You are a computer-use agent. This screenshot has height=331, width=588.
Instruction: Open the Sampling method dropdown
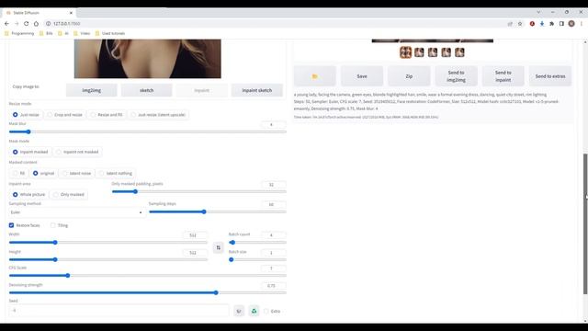(x=77, y=212)
